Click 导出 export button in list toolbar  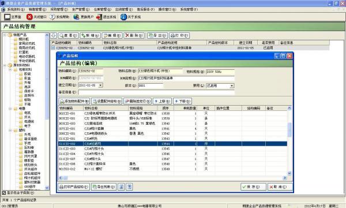pyautogui.click(x=157, y=35)
